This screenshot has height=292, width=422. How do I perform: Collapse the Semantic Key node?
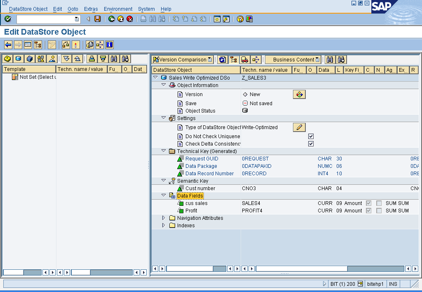pos(163,181)
